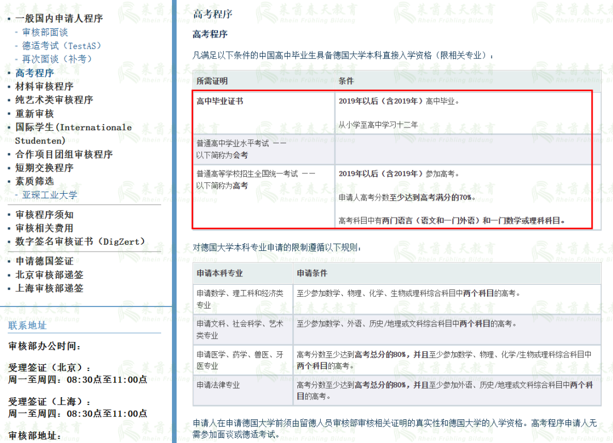Click the 审核部面谈 sub-link
The height and width of the screenshot is (443, 613).
[x=45, y=32]
